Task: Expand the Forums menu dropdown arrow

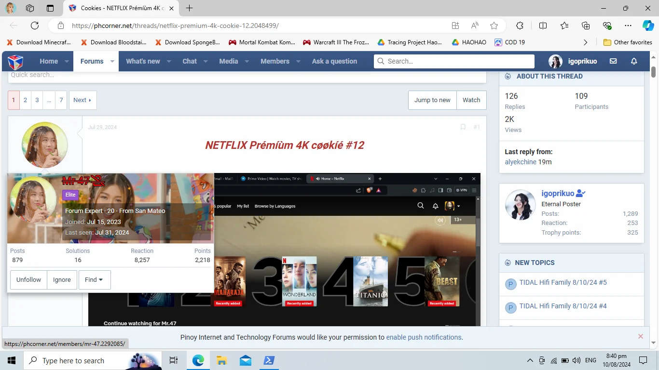Action: click(x=112, y=61)
